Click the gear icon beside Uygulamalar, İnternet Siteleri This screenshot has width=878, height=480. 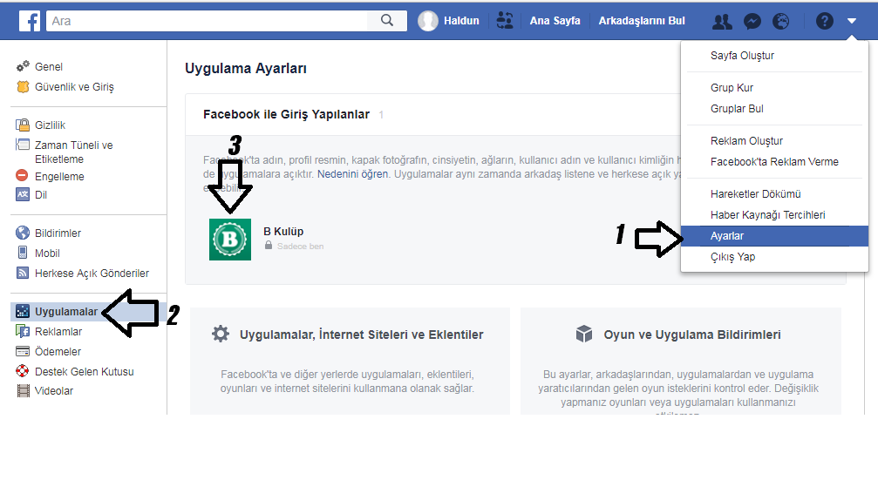point(221,334)
